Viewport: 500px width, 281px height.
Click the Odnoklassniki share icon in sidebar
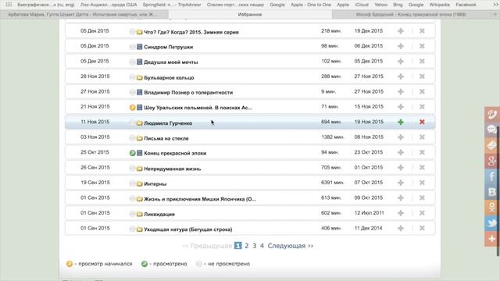tap(492, 208)
